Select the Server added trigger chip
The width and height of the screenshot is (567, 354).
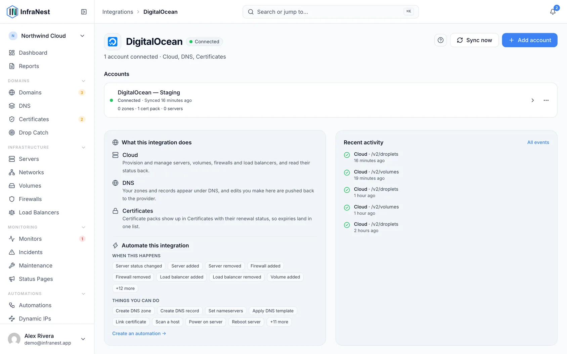coord(185,266)
